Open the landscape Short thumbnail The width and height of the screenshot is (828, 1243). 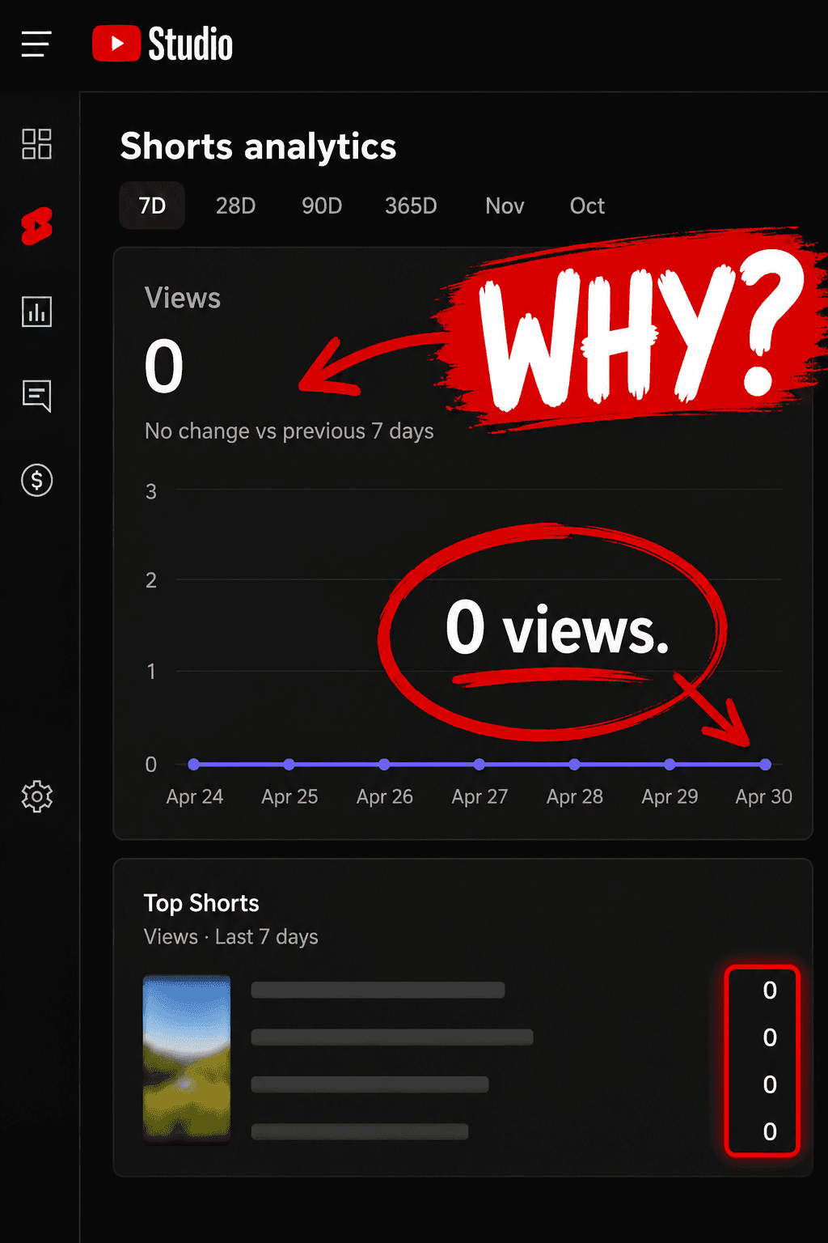(187, 1058)
